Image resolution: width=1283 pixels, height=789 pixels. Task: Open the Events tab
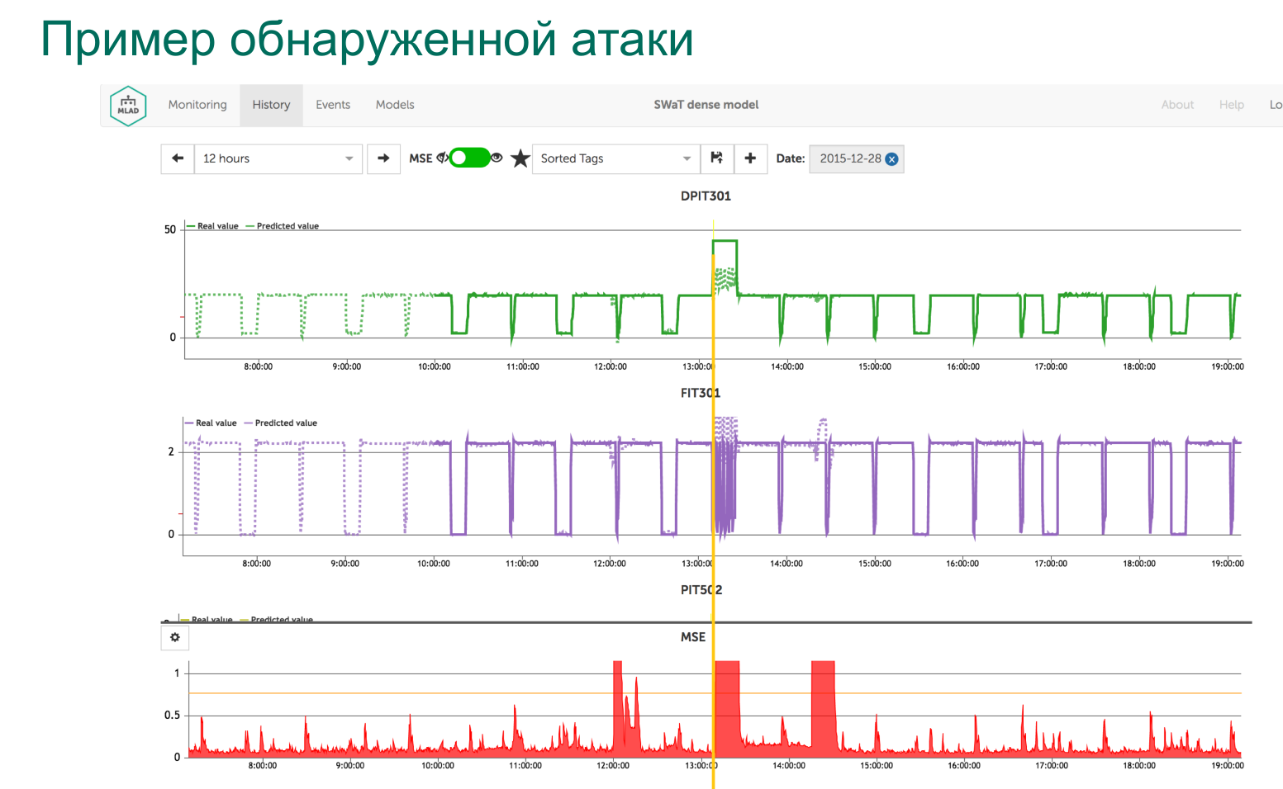coord(333,105)
